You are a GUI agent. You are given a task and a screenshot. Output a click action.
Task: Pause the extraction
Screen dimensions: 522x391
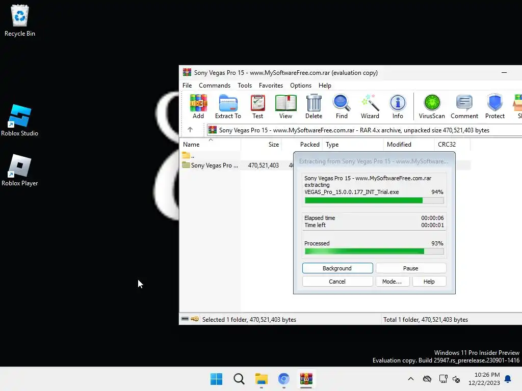pyautogui.click(x=411, y=268)
